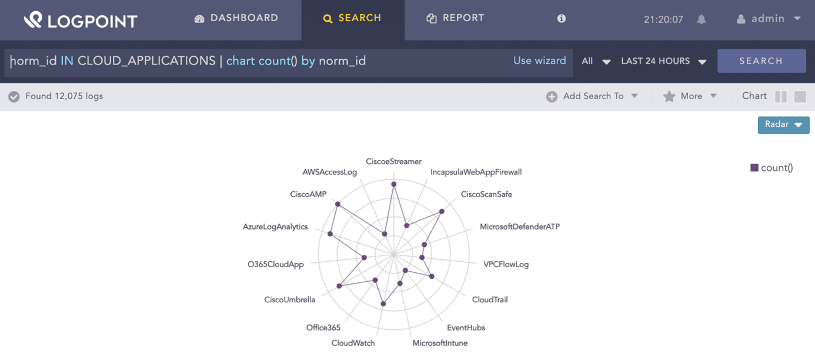Click the Found logs checkmark icon
This screenshot has width=815, height=358.
click(x=14, y=97)
